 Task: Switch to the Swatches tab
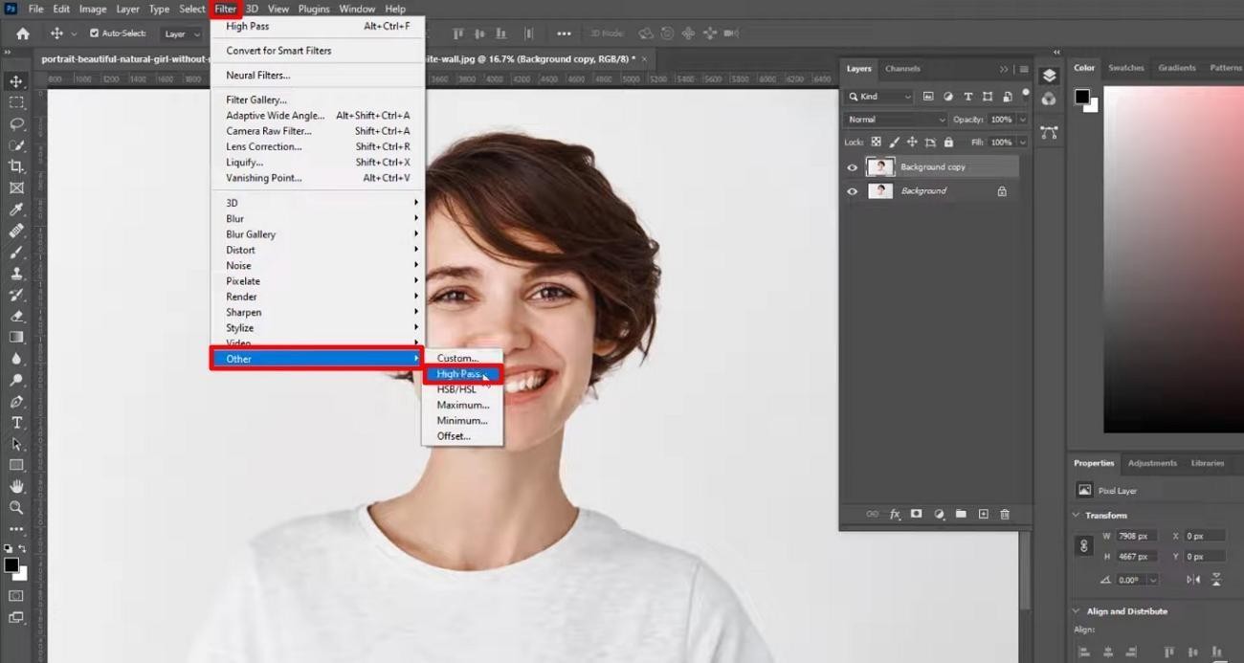(x=1126, y=68)
